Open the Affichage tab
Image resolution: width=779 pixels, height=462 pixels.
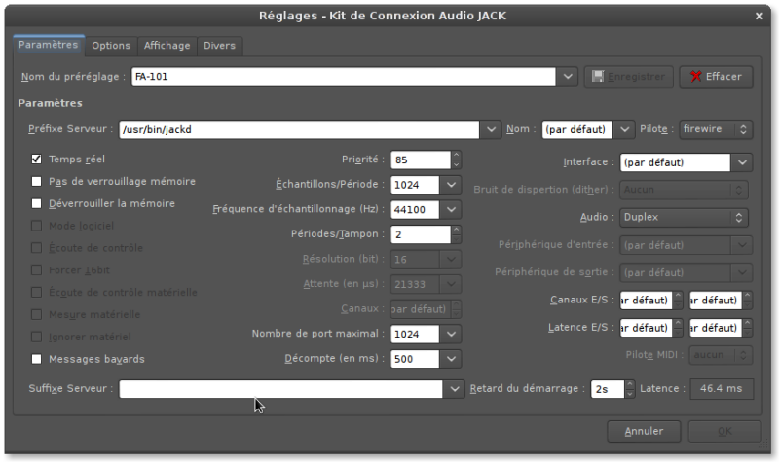tap(167, 46)
